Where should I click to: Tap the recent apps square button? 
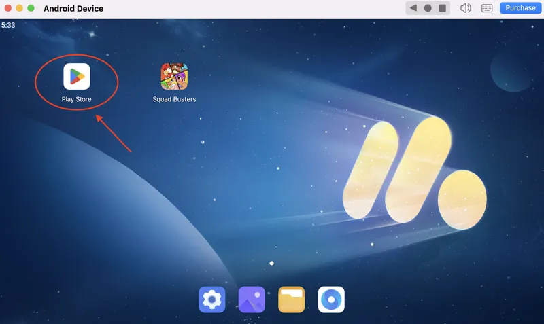pyautogui.click(x=443, y=8)
